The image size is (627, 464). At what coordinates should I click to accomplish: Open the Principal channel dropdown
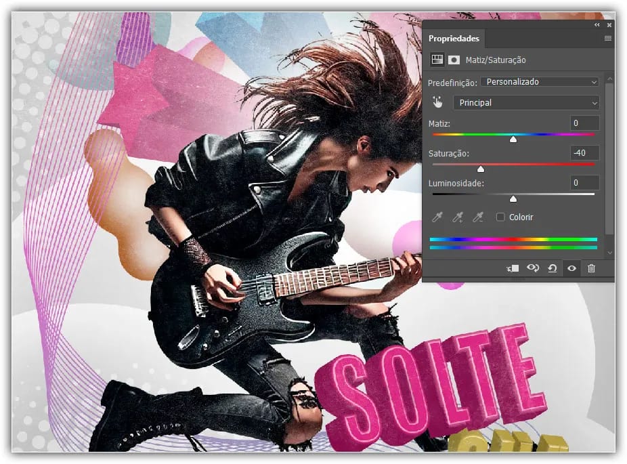(x=526, y=103)
